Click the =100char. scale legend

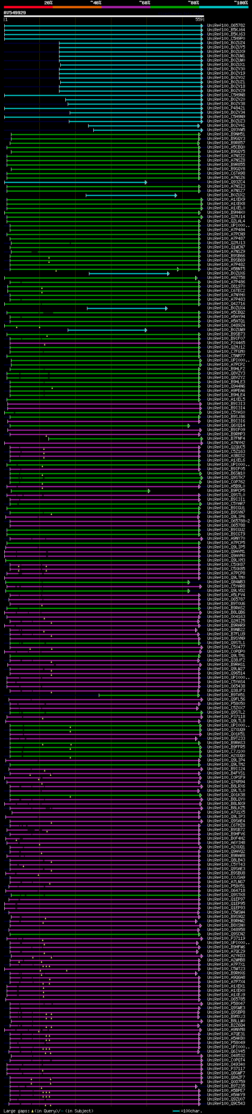(188, 1110)
